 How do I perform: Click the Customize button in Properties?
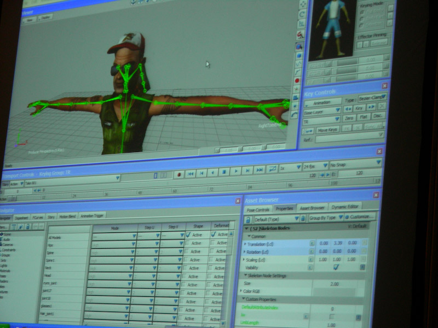(x=360, y=216)
